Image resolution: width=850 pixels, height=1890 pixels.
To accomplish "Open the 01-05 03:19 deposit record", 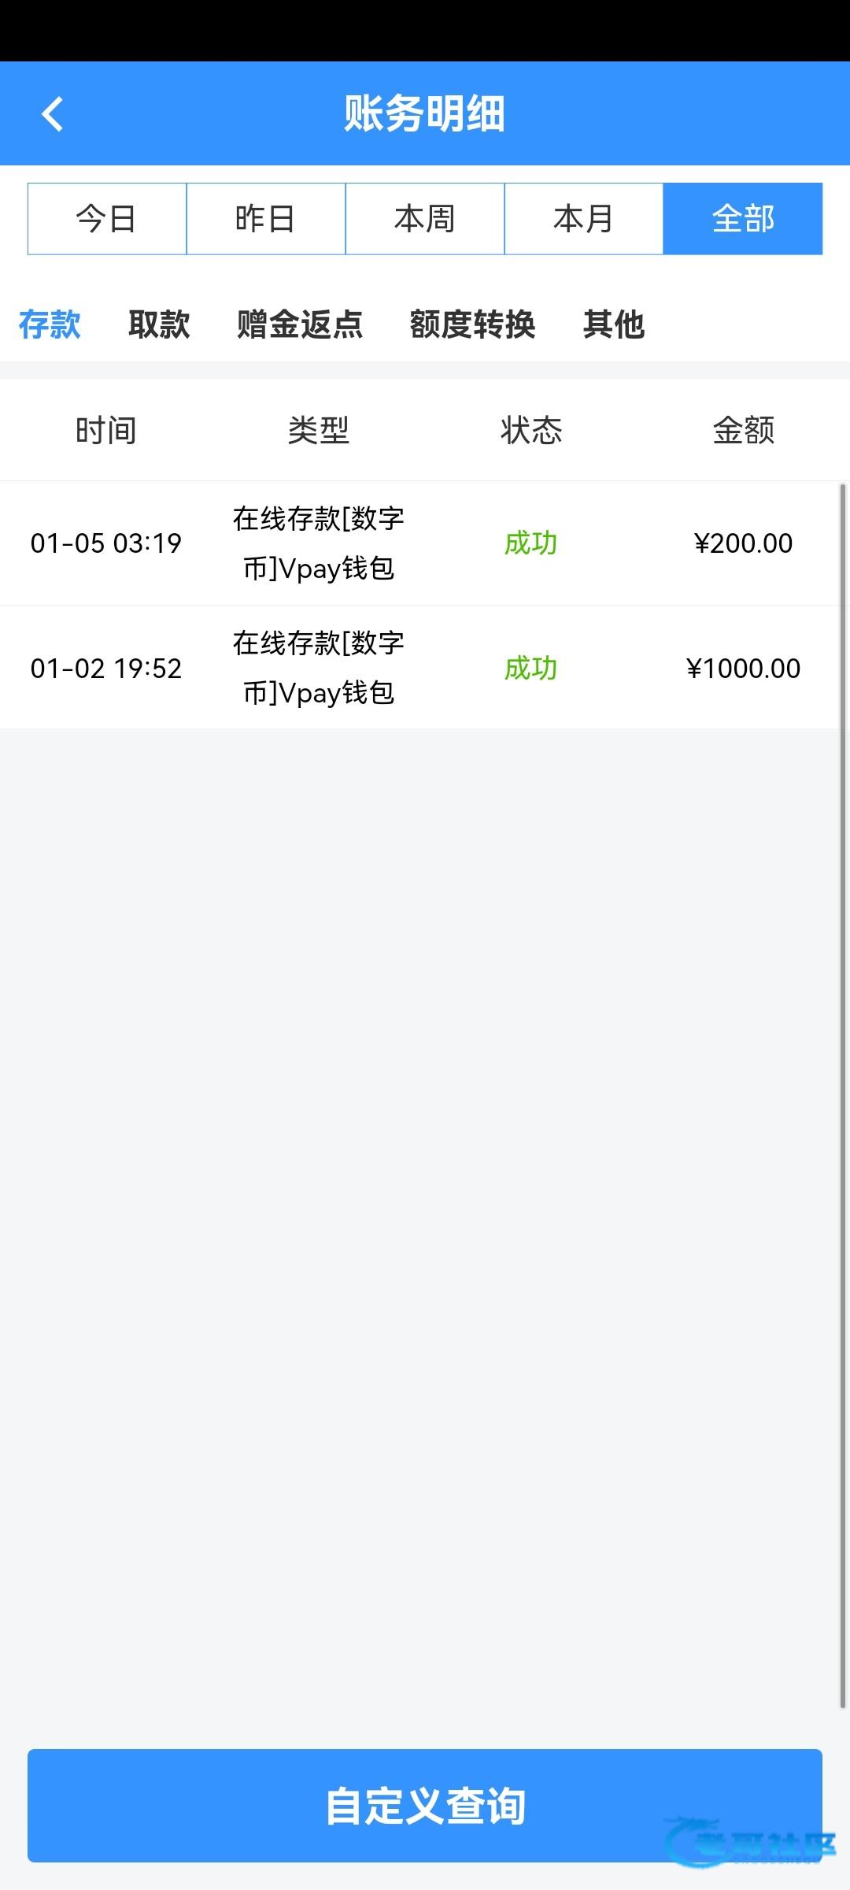I will pyautogui.click(x=106, y=543).
